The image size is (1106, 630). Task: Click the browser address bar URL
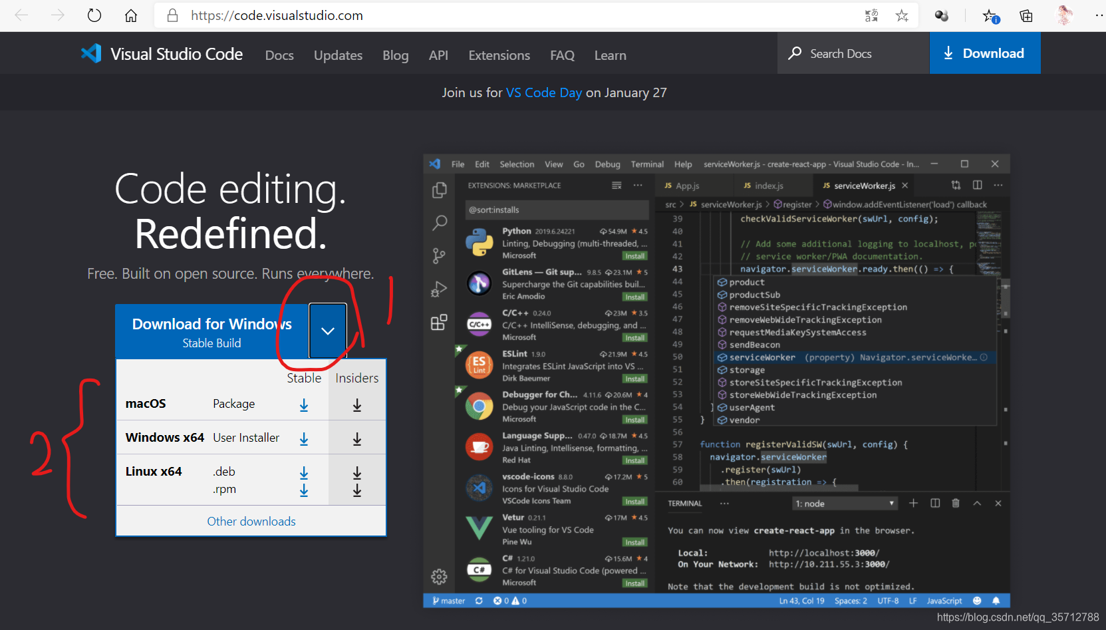point(277,15)
